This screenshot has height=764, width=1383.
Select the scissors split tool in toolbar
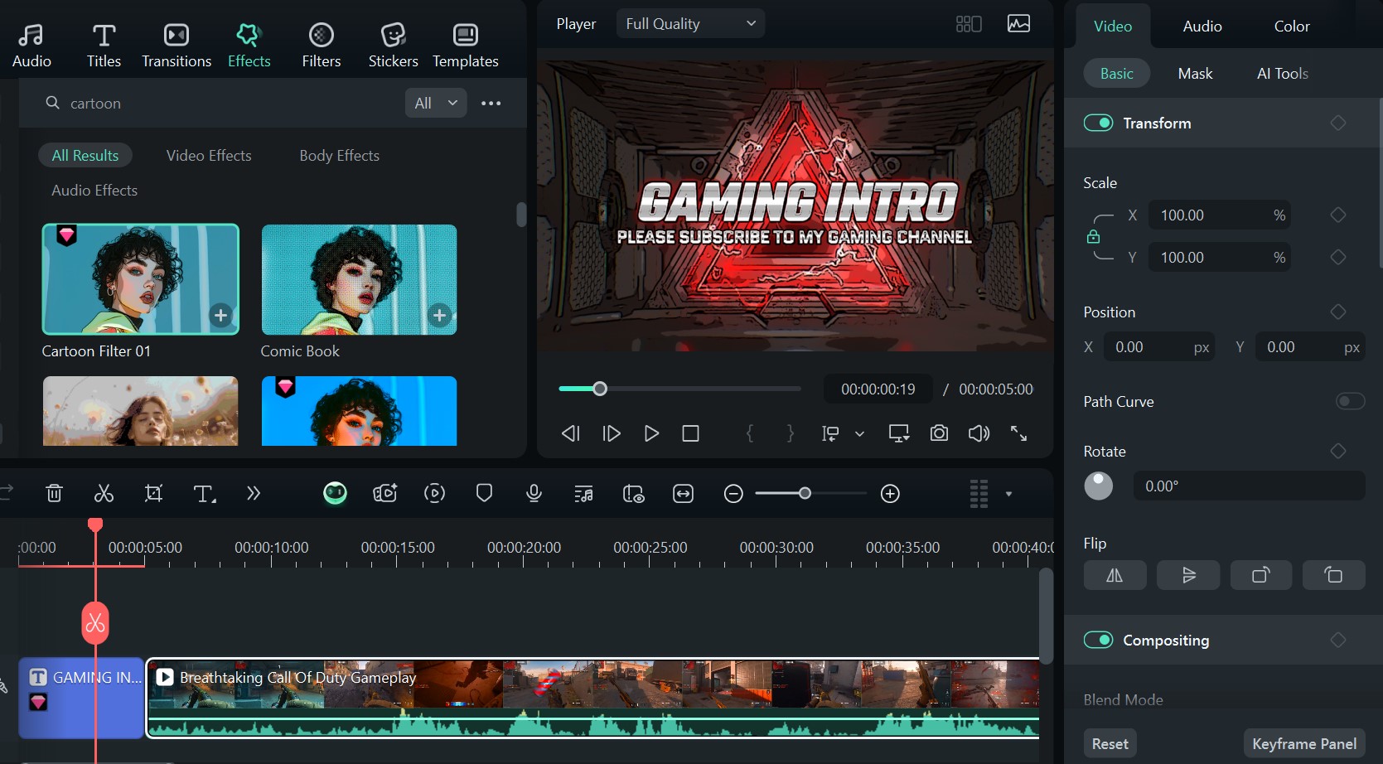104,494
